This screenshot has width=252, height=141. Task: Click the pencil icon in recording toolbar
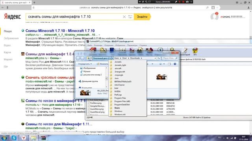pyautogui.click(x=176, y=2)
